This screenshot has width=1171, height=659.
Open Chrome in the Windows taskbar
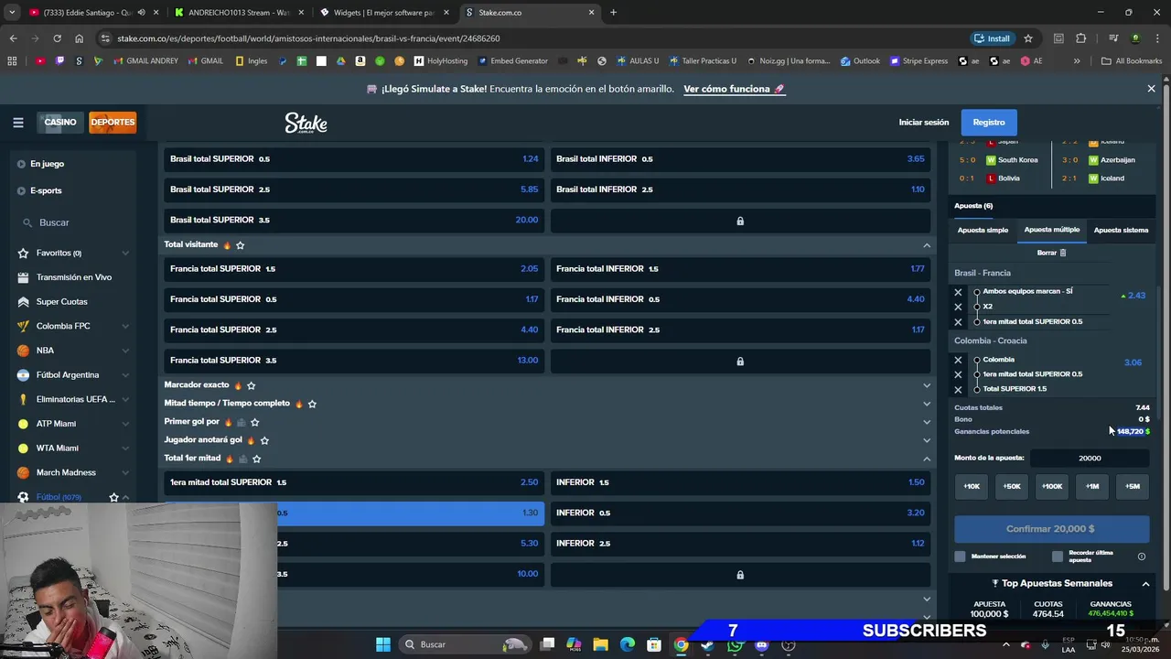(682, 644)
